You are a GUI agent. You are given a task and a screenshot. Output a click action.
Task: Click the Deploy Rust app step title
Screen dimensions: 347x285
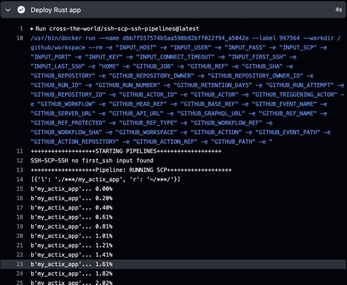(55, 10)
